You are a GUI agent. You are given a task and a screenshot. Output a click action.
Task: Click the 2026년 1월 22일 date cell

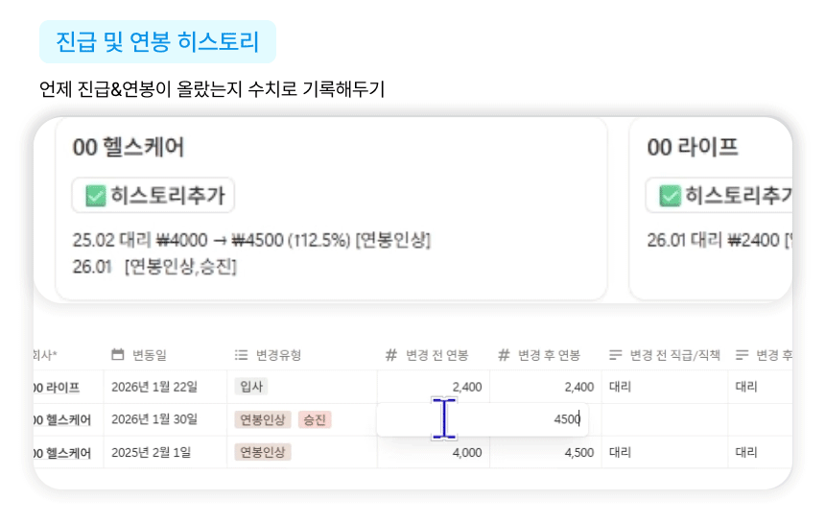pyautogui.click(x=154, y=387)
